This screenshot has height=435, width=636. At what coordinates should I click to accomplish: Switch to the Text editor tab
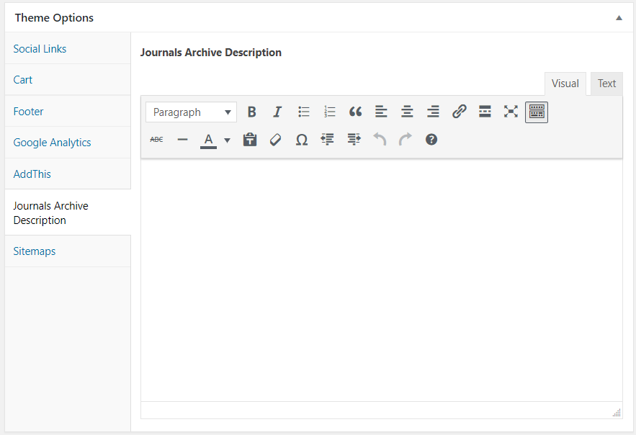[606, 84]
